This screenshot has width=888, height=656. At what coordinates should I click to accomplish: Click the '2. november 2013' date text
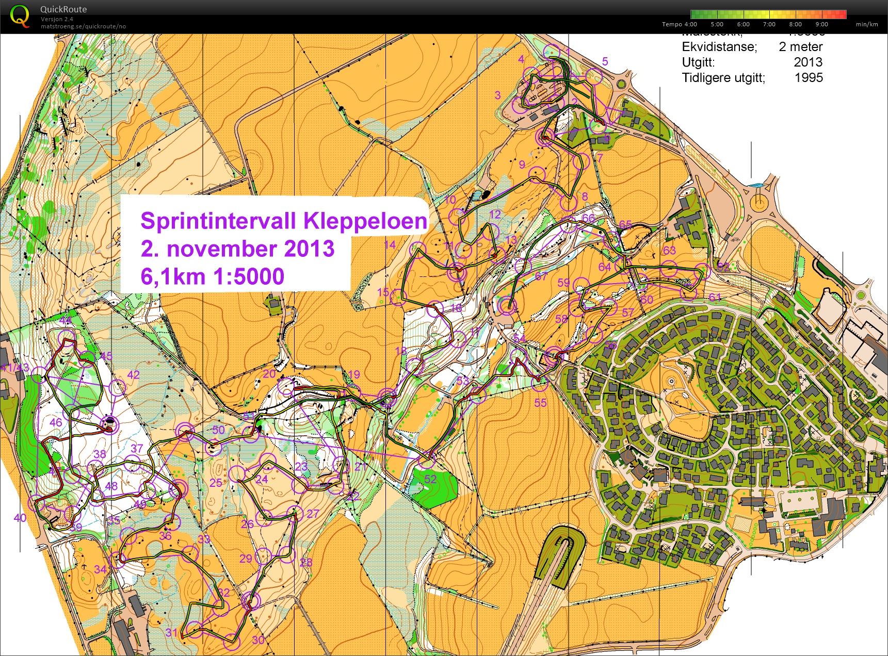tap(237, 249)
